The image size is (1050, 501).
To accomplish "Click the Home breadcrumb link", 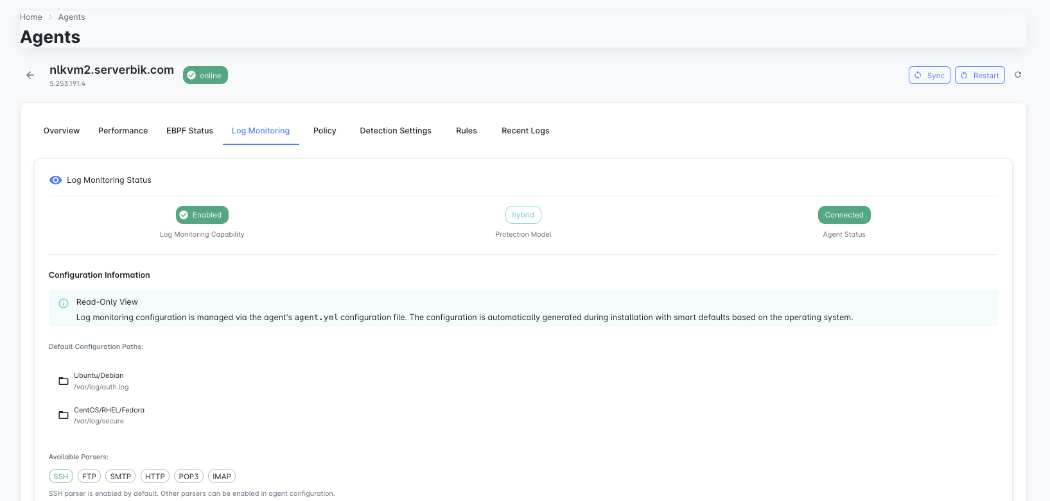I will 31,17.
